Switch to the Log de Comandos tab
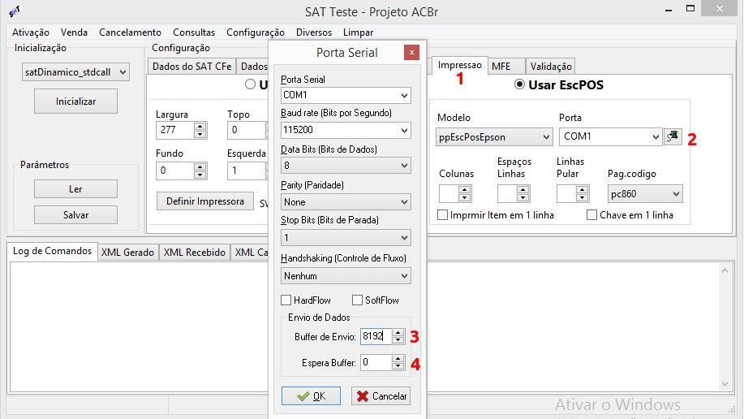This screenshot has height=419, width=744. click(52, 251)
